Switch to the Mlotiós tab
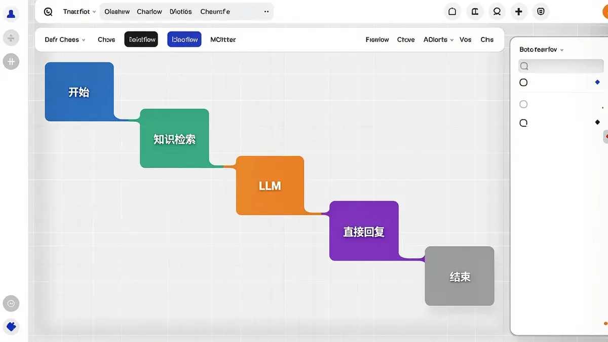The height and width of the screenshot is (342, 608). 181,12
